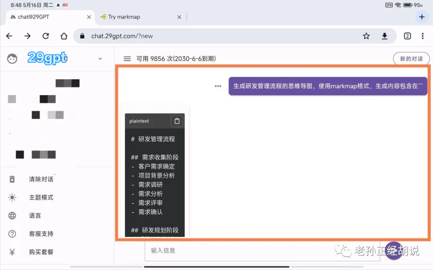The image size is (433, 270).
Task: Click the 购买套餐 yen icon
Action: pos(12,252)
